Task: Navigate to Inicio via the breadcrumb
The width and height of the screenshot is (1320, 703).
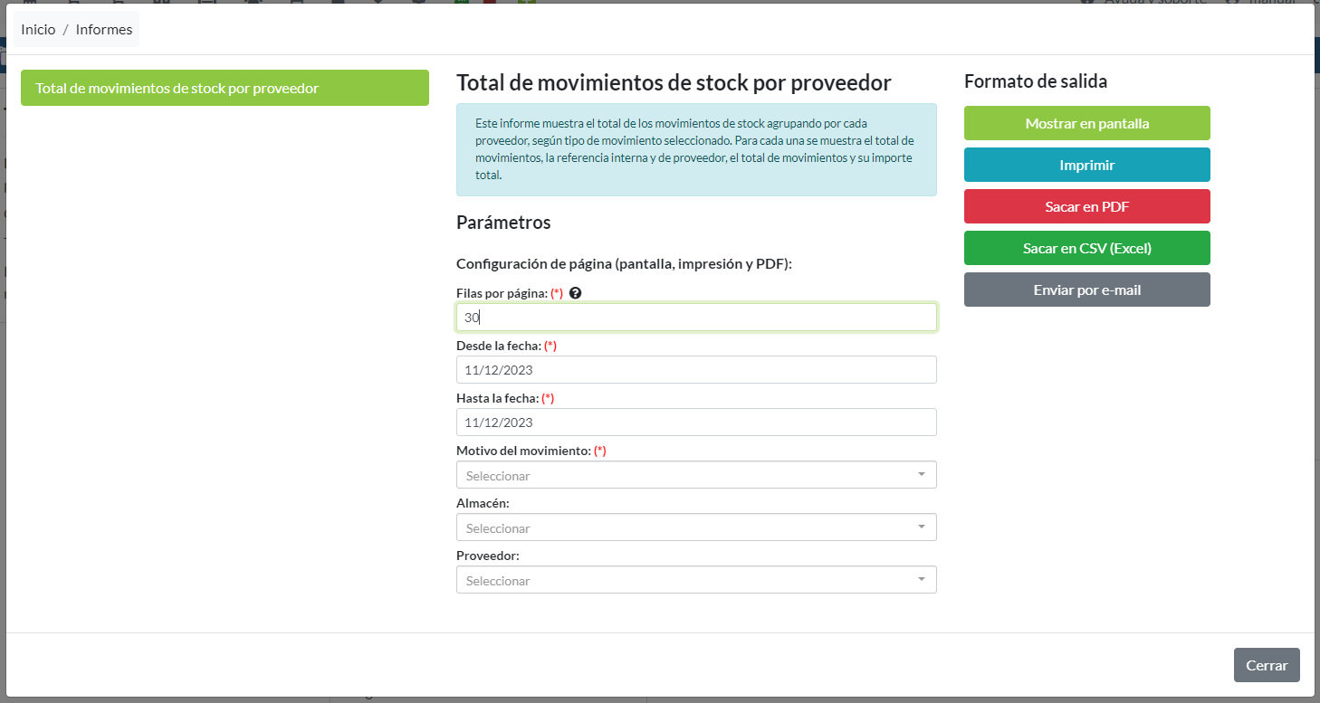Action: pyautogui.click(x=38, y=29)
